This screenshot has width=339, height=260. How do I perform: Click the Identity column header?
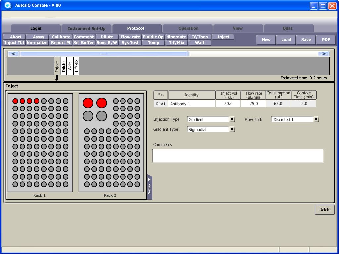[192, 95]
